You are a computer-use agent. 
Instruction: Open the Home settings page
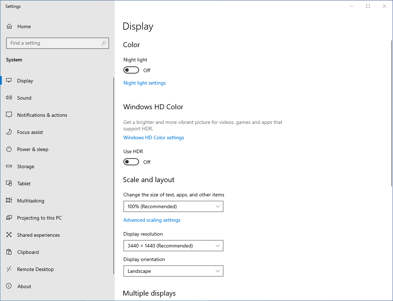(x=57, y=26)
